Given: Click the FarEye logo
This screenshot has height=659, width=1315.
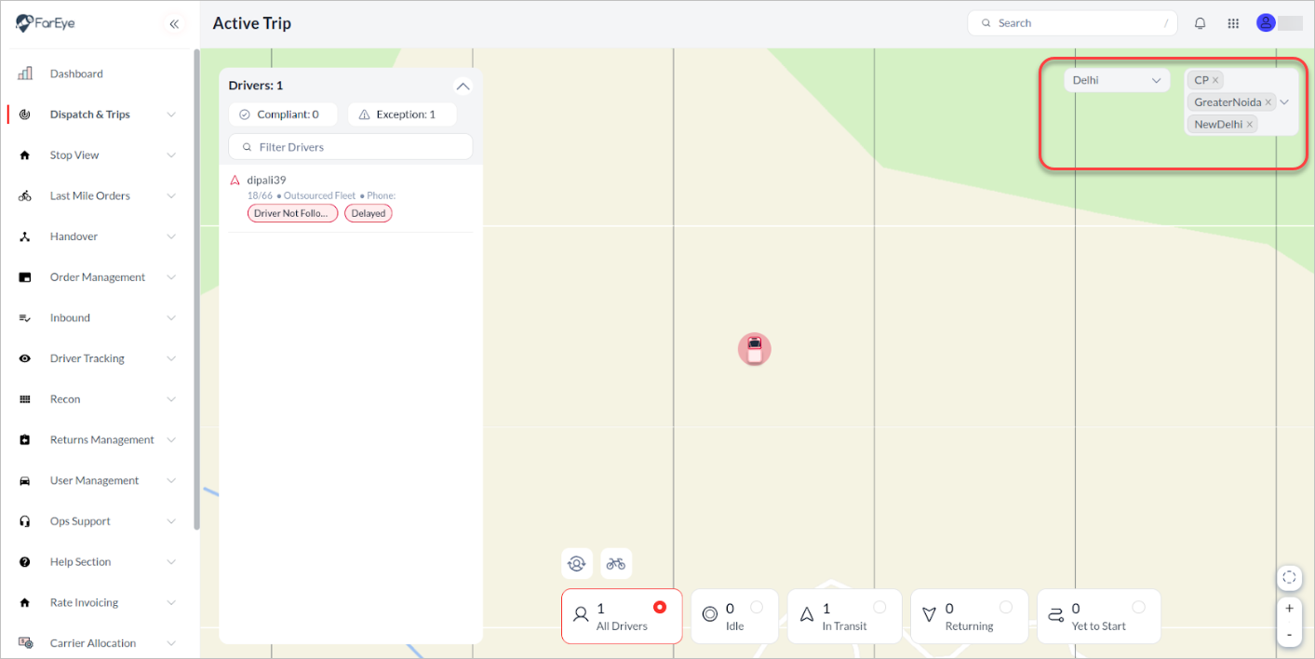Looking at the screenshot, I should pyautogui.click(x=46, y=23).
